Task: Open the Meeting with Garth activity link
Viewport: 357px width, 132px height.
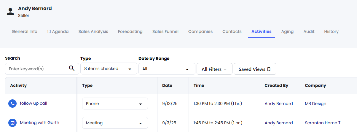Action: coord(39,123)
